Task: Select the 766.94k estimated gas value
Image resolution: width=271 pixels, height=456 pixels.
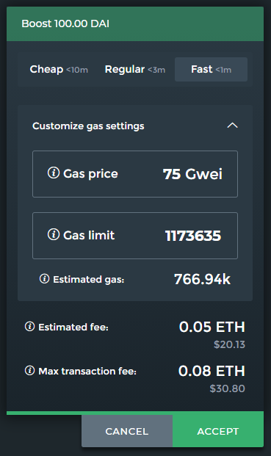Action: pyautogui.click(x=203, y=279)
